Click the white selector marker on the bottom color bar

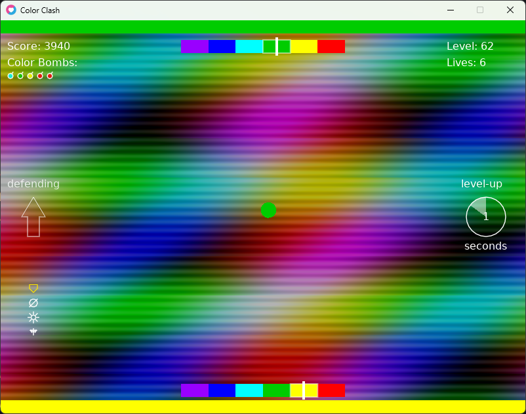[x=304, y=390]
